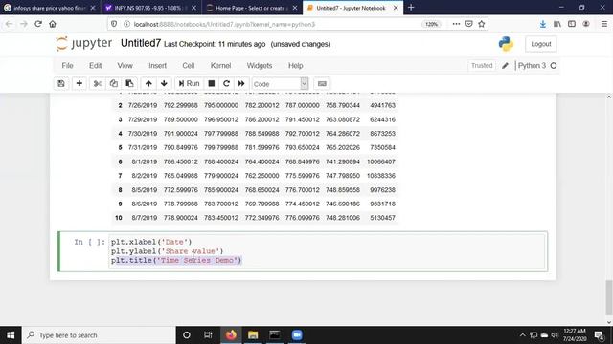Open the Edit menu
Viewport: 613px width, 344px height.
[96, 66]
